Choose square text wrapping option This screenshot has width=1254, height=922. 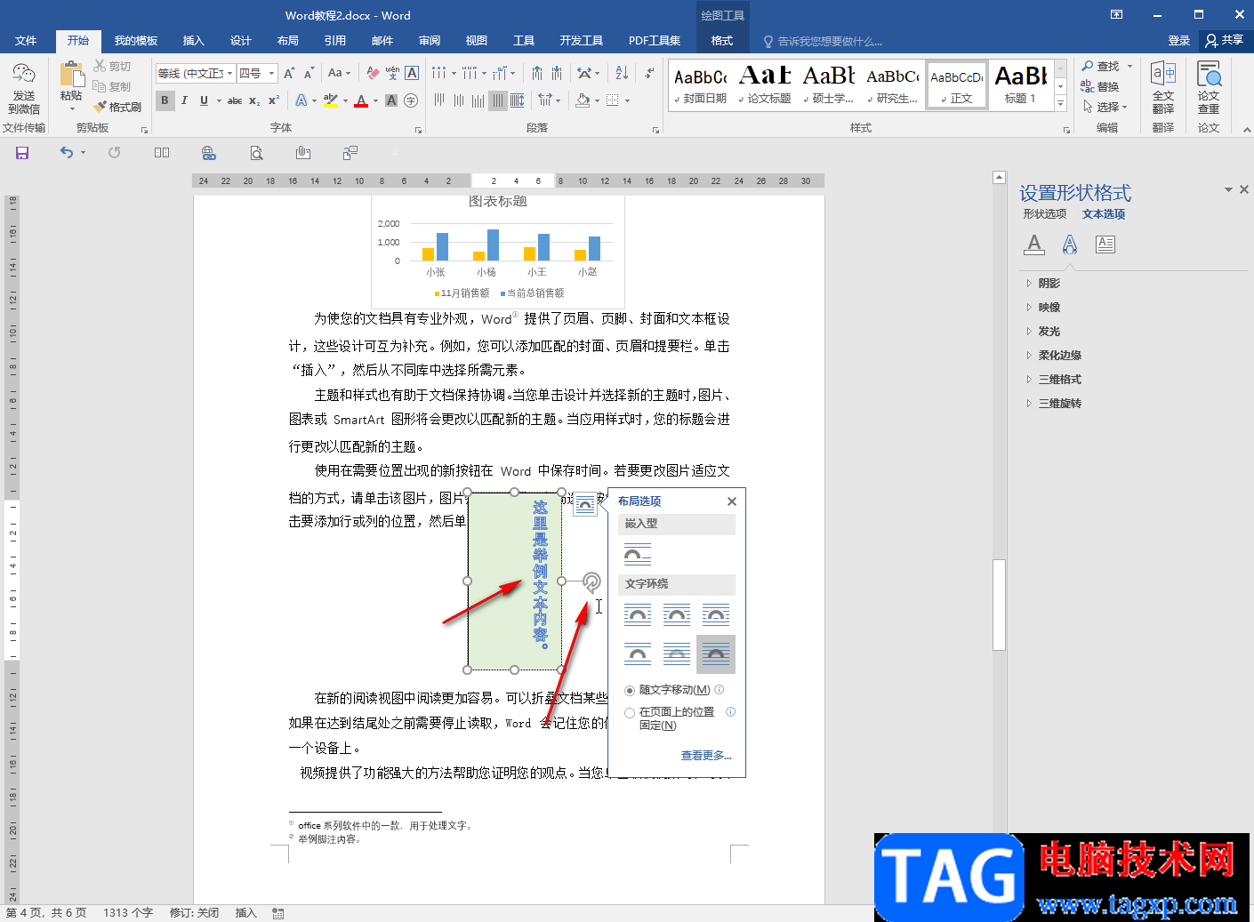point(638,614)
